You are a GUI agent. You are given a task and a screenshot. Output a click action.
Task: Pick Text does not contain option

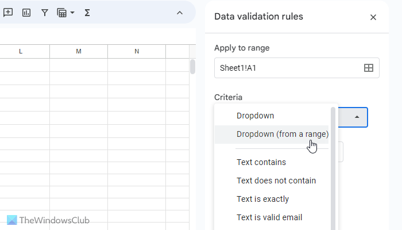(276, 181)
